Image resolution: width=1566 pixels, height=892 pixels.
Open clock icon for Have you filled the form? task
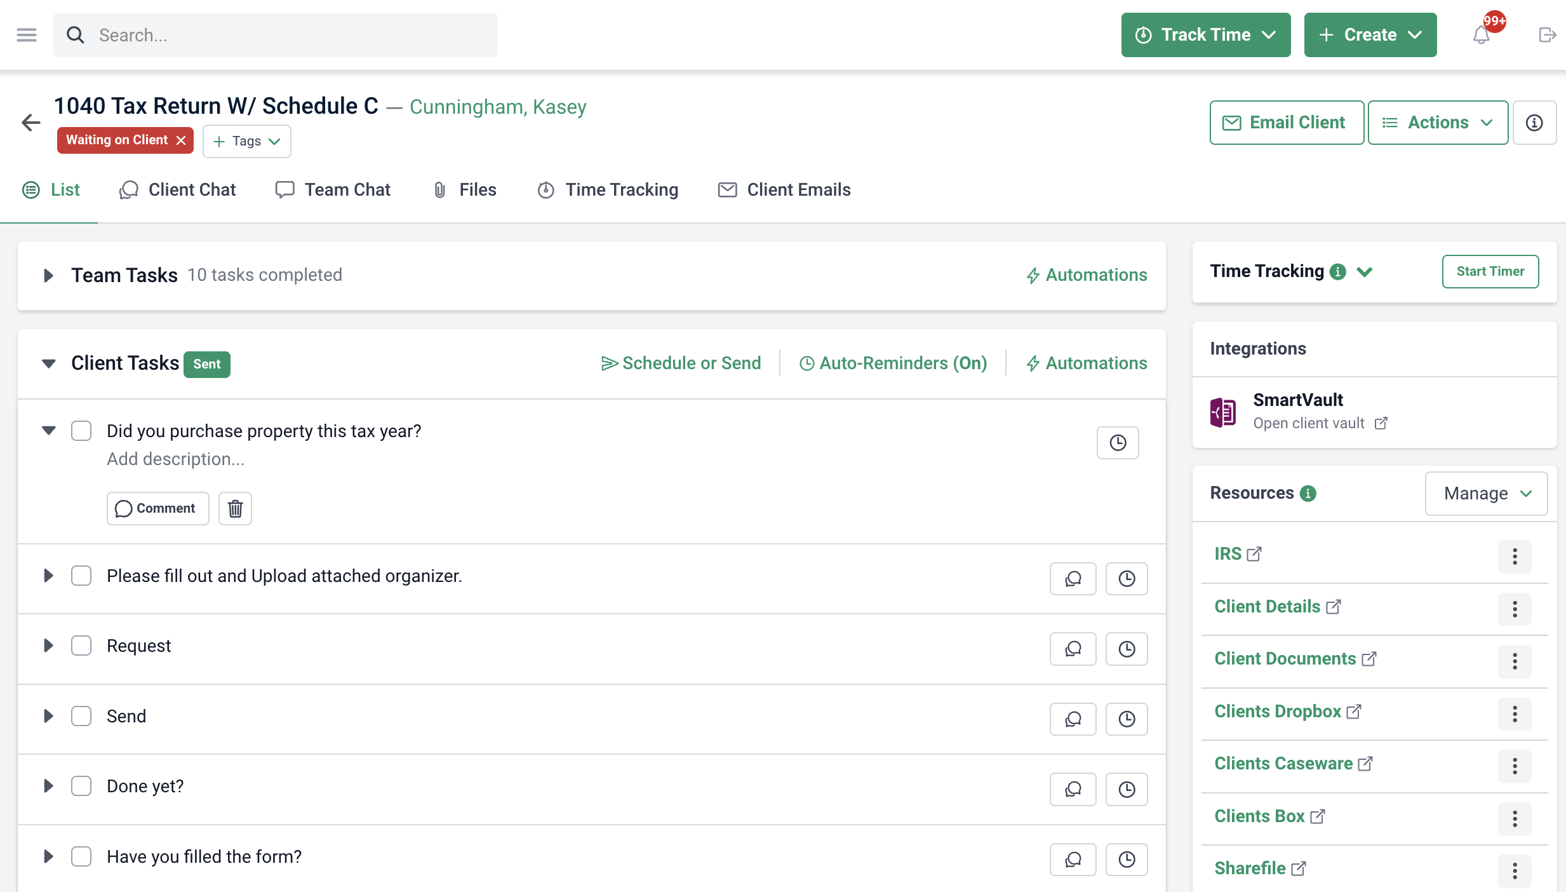pos(1127,860)
